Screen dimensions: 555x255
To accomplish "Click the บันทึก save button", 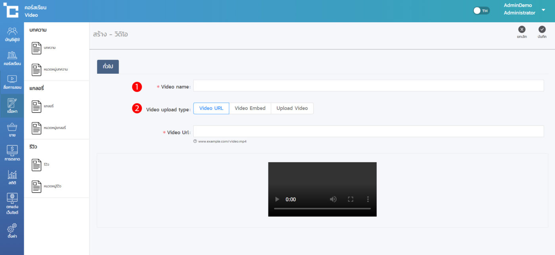I will click(542, 32).
